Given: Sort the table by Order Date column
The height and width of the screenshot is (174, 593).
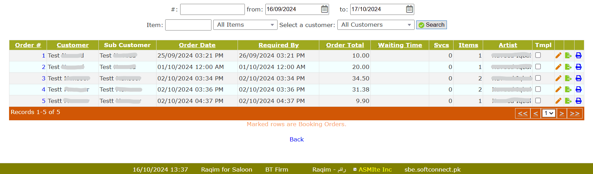Looking at the screenshot, I should 197,45.
